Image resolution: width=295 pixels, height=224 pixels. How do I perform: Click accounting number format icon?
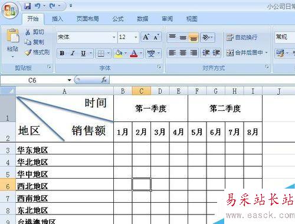pos(280,53)
